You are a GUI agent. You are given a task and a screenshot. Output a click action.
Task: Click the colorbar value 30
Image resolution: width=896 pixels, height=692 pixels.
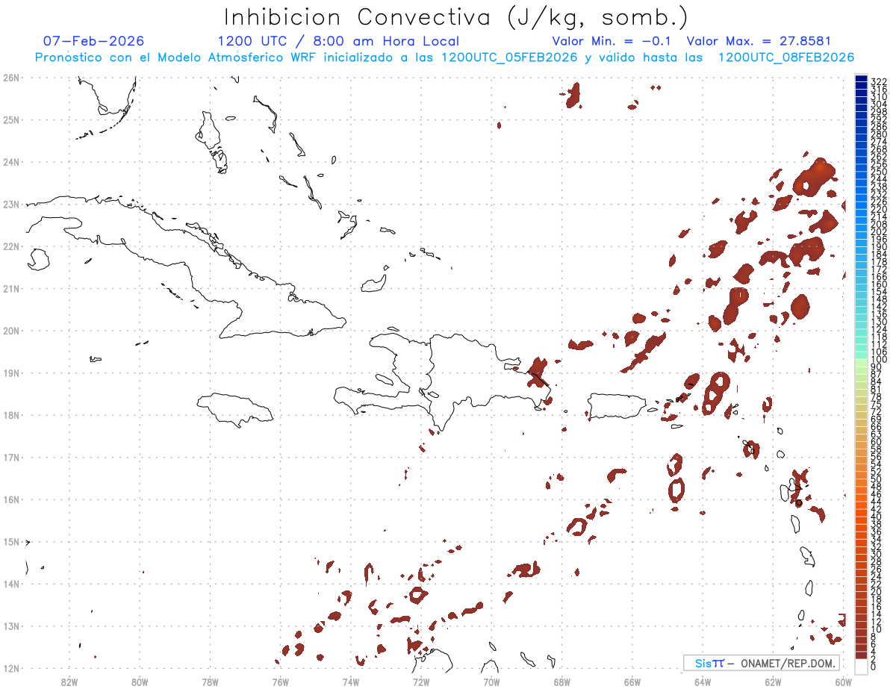[x=877, y=554]
